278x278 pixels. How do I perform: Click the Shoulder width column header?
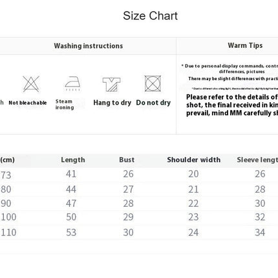click(x=194, y=160)
